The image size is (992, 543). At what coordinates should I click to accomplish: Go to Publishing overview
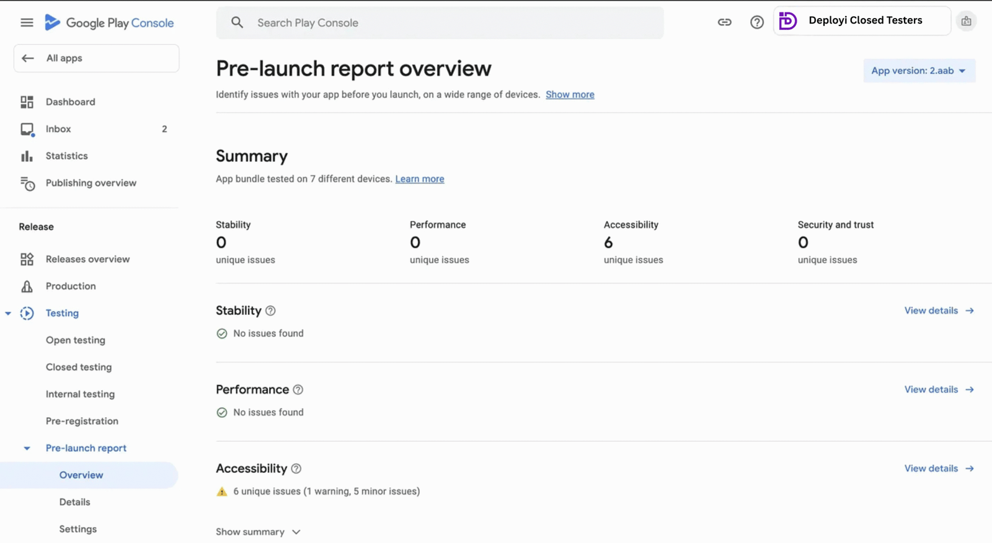[91, 183]
